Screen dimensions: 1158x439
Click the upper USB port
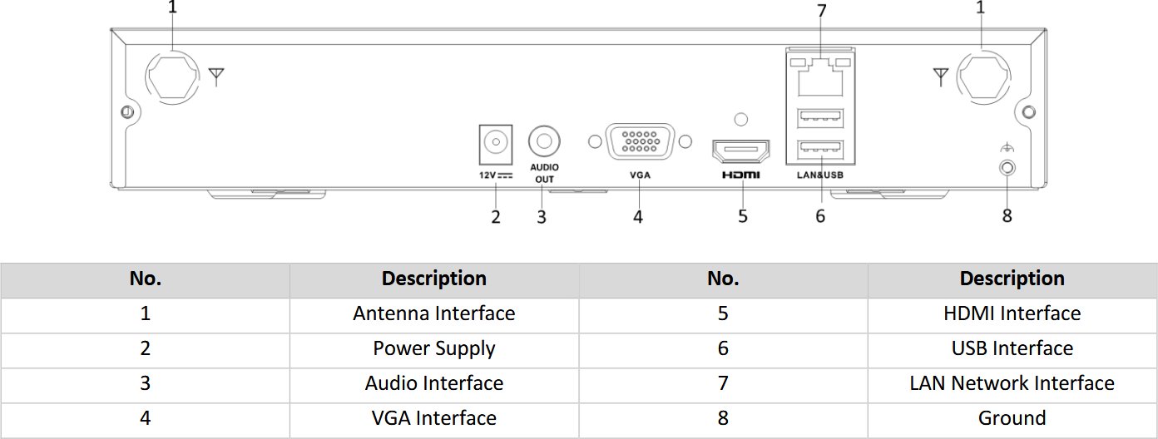[x=820, y=119]
